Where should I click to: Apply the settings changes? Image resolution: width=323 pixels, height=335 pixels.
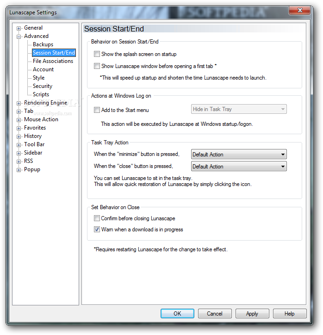coord(252,313)
